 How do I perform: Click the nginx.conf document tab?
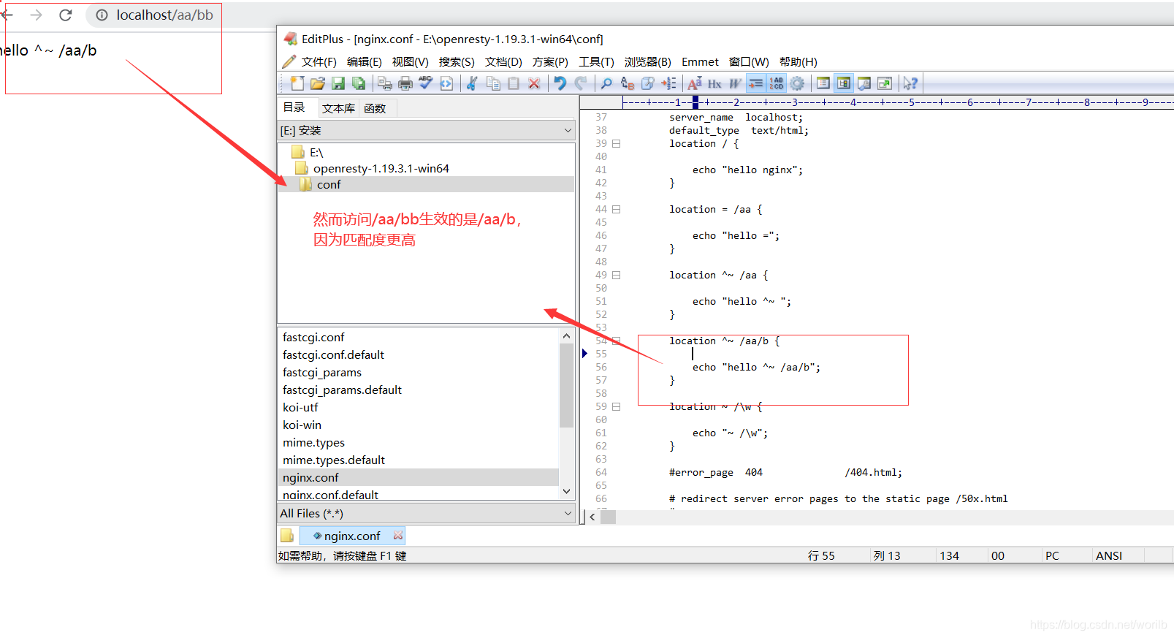[352, 536]
